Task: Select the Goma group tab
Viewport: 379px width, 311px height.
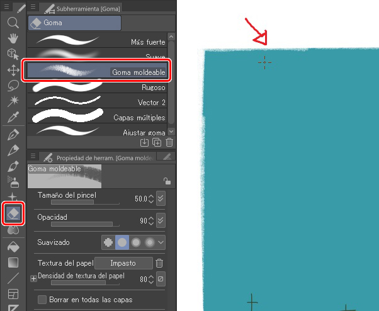Action: [x=74, y=23]
